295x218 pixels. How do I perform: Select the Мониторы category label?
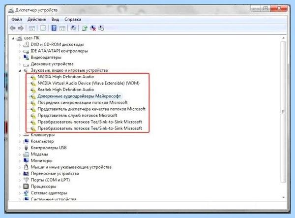coord(42,161)
